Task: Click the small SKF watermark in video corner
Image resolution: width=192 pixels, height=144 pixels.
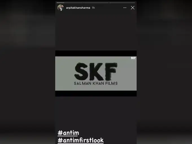Action: point(133,58)
